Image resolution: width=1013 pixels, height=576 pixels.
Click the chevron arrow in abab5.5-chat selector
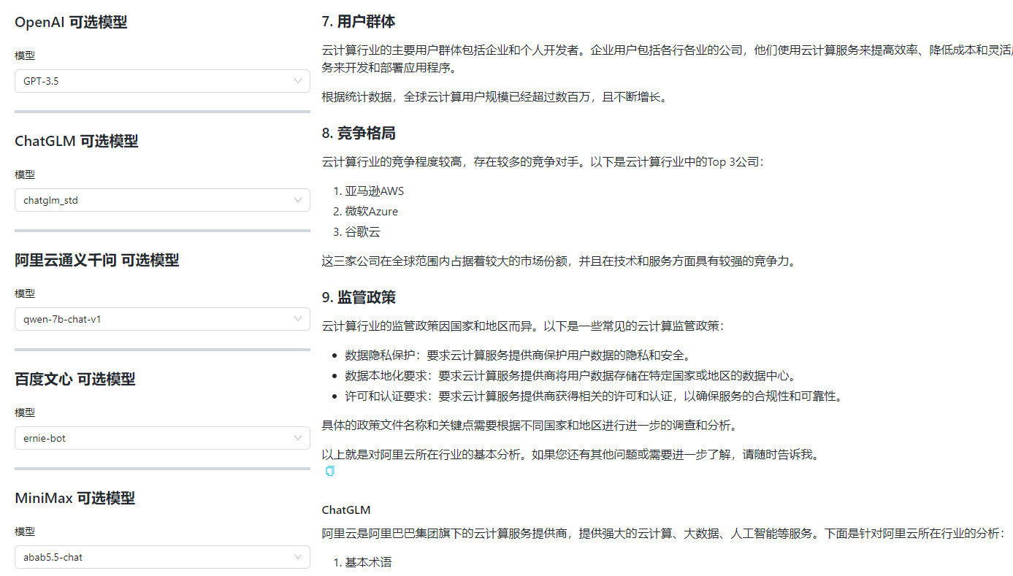[298, 557]
